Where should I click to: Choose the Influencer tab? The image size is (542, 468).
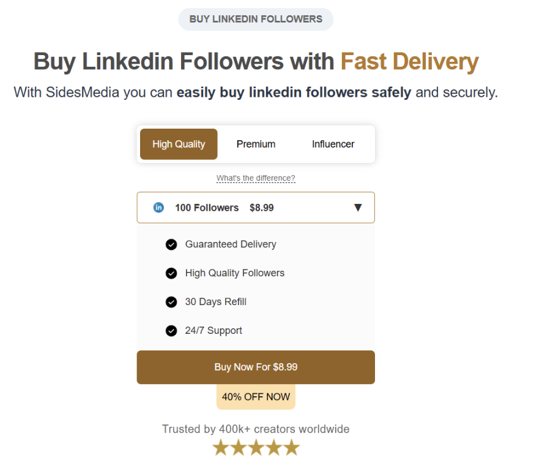click(x=333, y=144)
